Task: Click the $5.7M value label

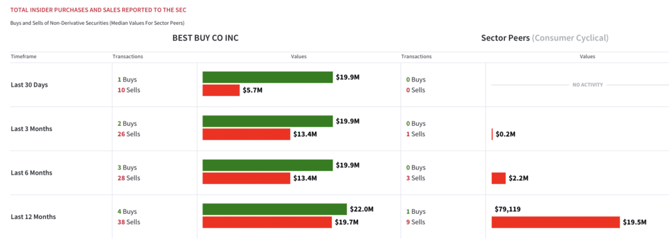Action: 253,90
